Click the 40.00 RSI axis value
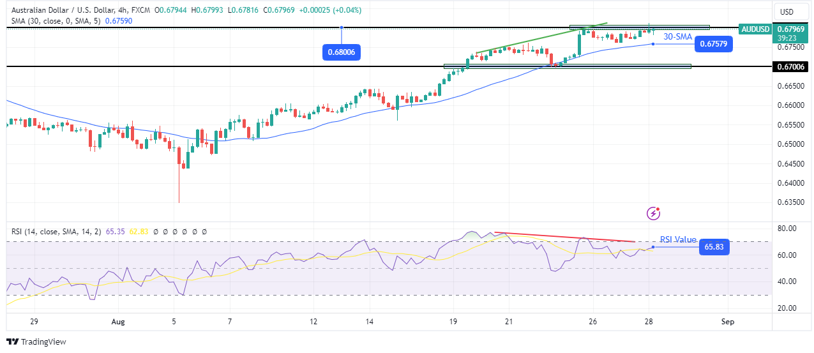814x353 pixels. (788, 282)
